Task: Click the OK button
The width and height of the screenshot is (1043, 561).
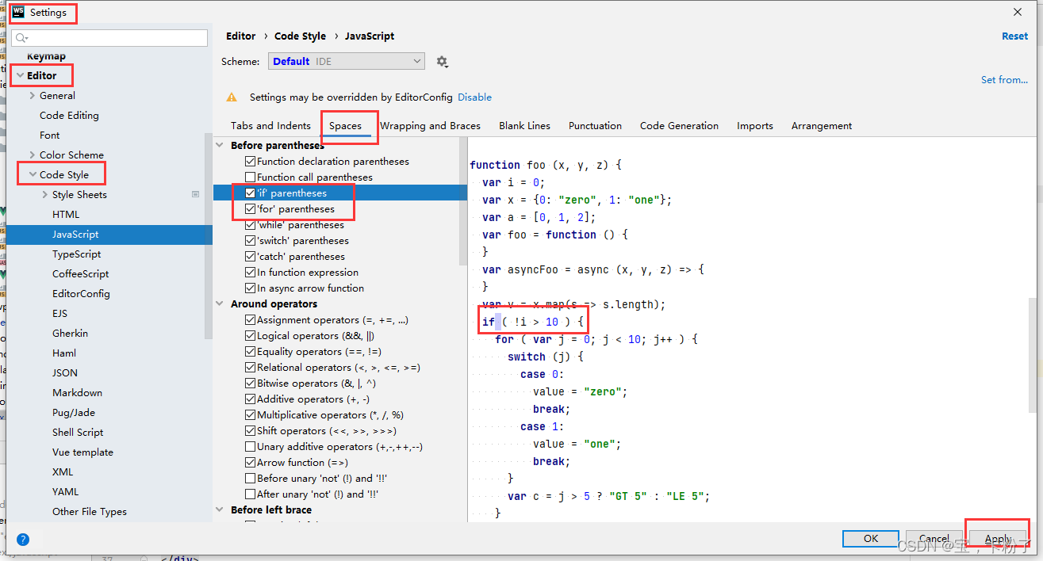Action: pyautogui.click(x=870, y=539)
